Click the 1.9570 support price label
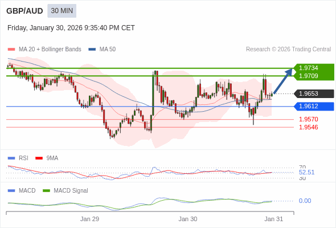 point(308,119)
